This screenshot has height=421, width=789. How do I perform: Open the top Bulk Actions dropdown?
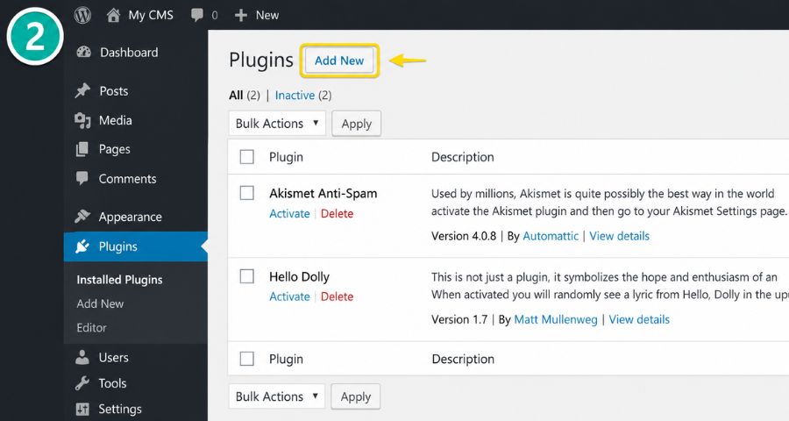277,124
